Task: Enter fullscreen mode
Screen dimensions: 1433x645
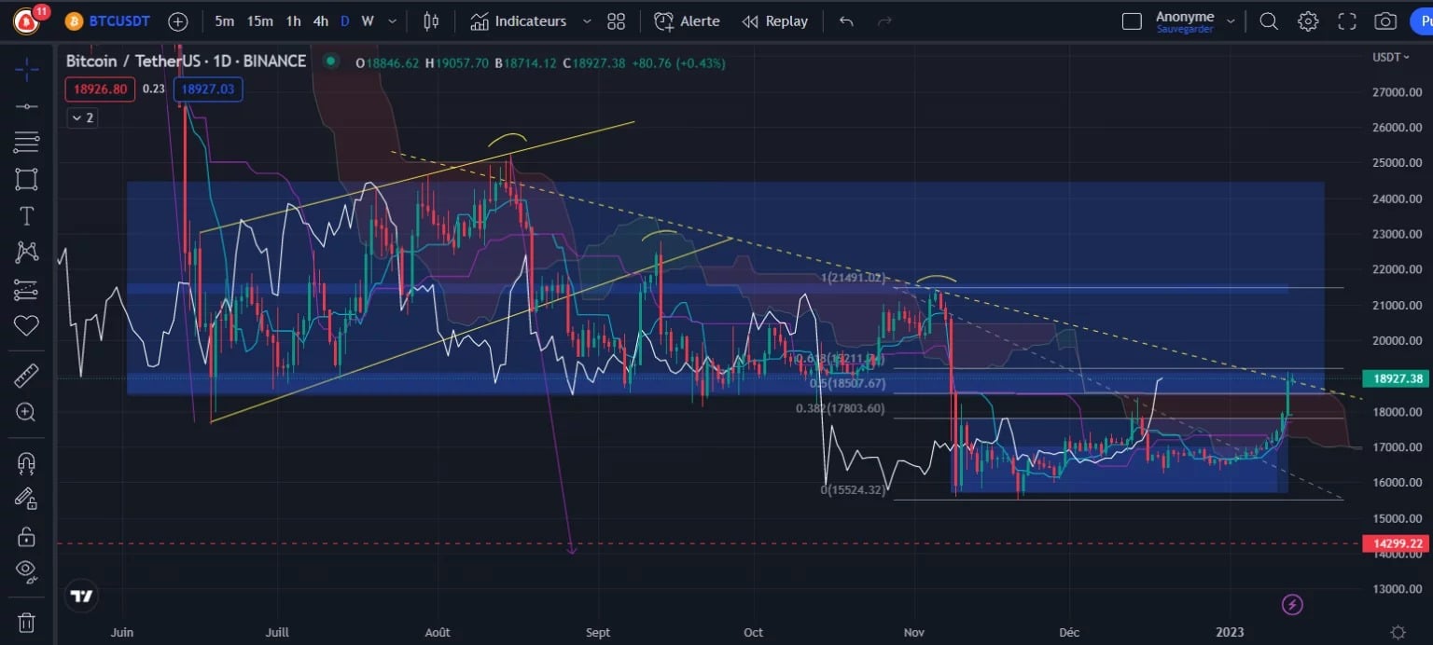Action: pyautogui.click(x=1347, y=21)
